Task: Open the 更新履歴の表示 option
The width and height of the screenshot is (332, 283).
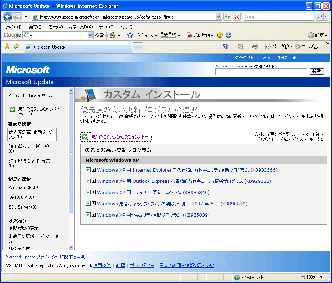Action: pyautogui.click(x=24, y=228)
